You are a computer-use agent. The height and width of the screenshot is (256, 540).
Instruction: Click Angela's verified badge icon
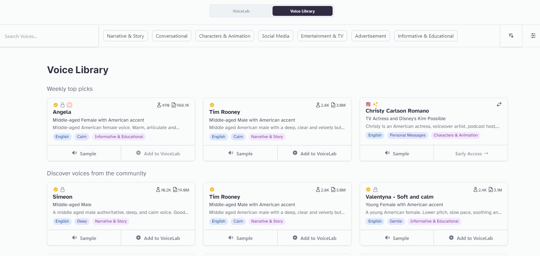pos(56,105)
